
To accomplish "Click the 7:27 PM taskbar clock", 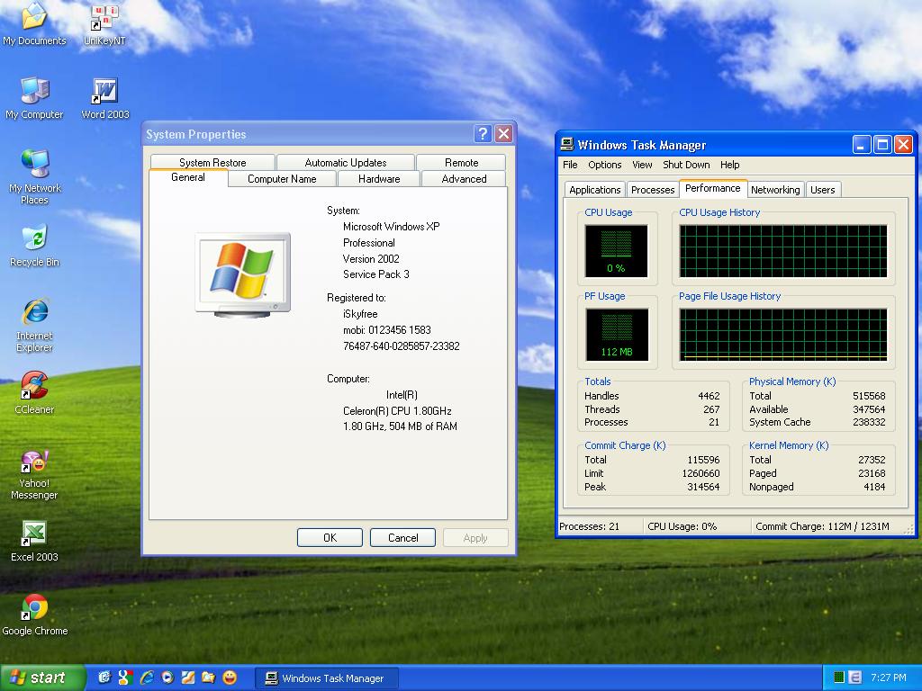I will point(889,678).
